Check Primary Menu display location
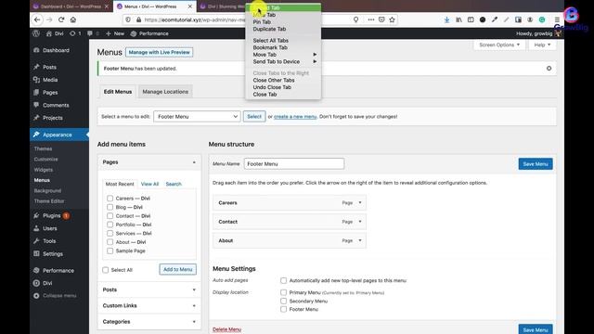The height and width of the screenshot is (334, 594). pos(283,292)
